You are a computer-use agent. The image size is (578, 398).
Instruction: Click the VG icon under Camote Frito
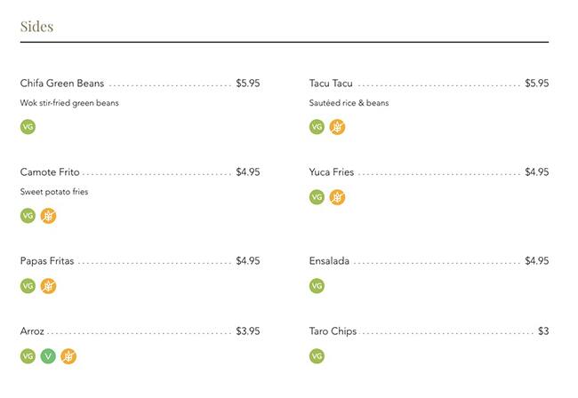click(x=28, y=216)
